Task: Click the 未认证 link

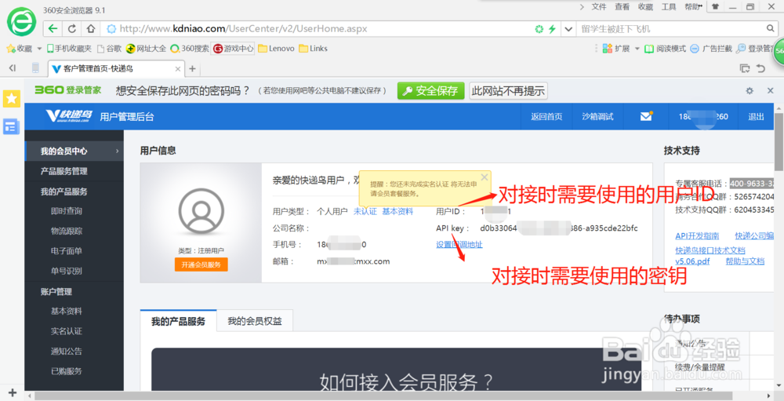Action: pyautogui.click(x=365, y=211)
